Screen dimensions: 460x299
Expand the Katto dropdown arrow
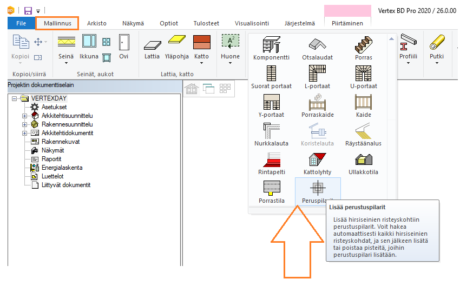coord(201,63)
